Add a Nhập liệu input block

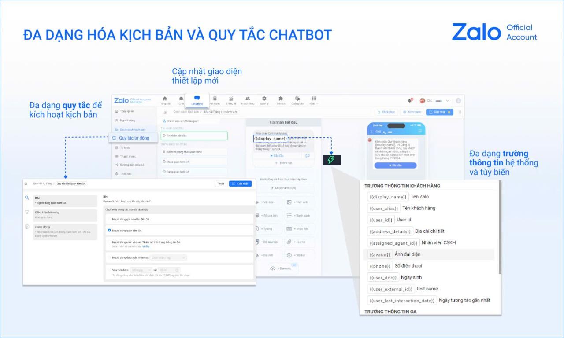[300, 229]
